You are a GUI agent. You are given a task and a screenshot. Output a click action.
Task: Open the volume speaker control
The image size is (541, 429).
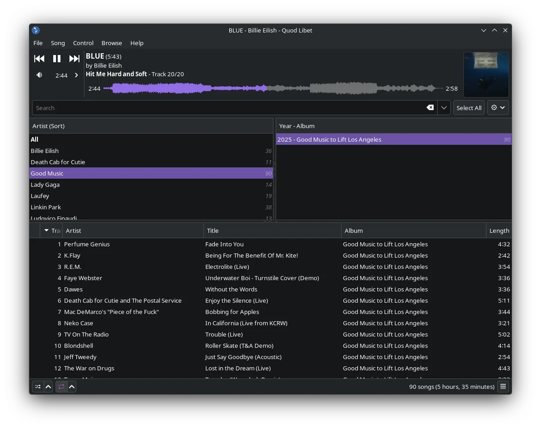coord(39,75)
